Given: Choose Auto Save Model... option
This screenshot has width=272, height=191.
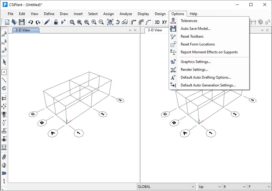Looking at the screenshot, I should point(209,29).
